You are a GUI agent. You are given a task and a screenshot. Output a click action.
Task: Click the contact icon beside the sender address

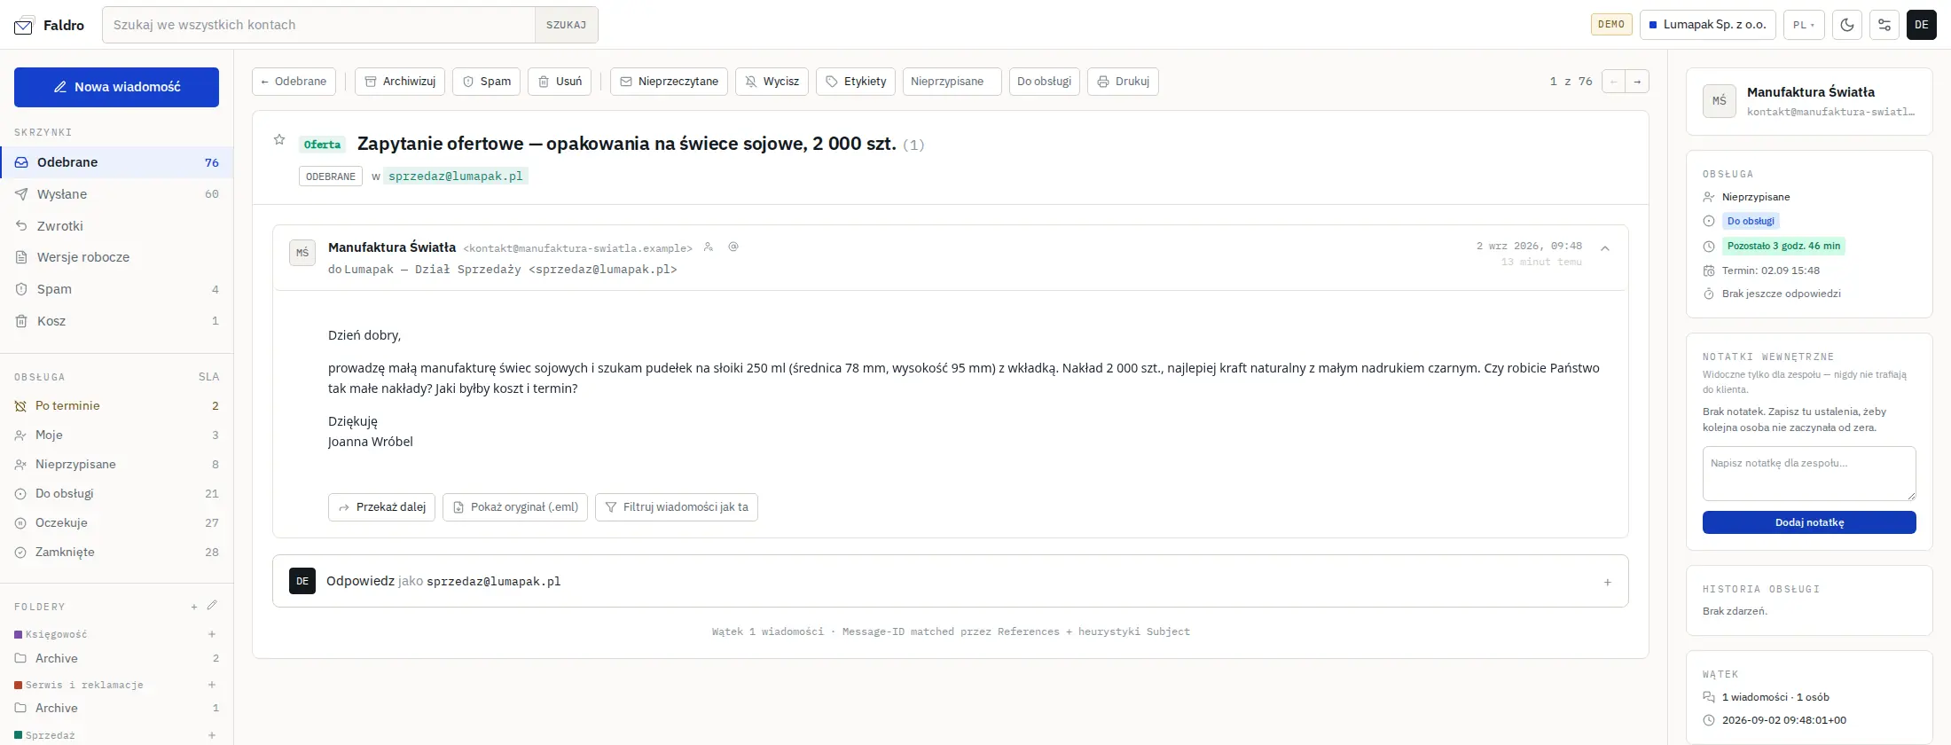click(x=709, y=247)
